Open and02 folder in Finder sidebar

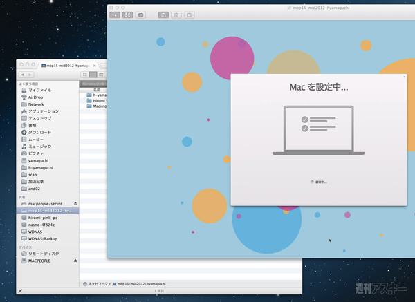[x=34, y=189]
